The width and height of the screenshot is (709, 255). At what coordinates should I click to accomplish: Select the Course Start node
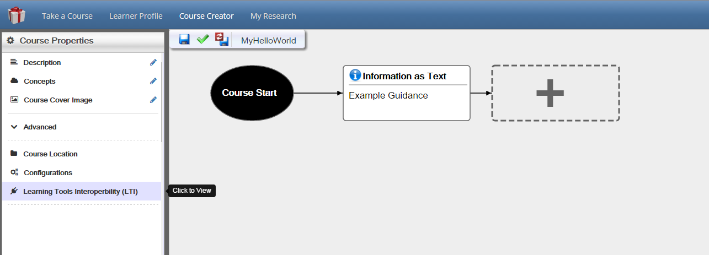[x=252, y=93]
